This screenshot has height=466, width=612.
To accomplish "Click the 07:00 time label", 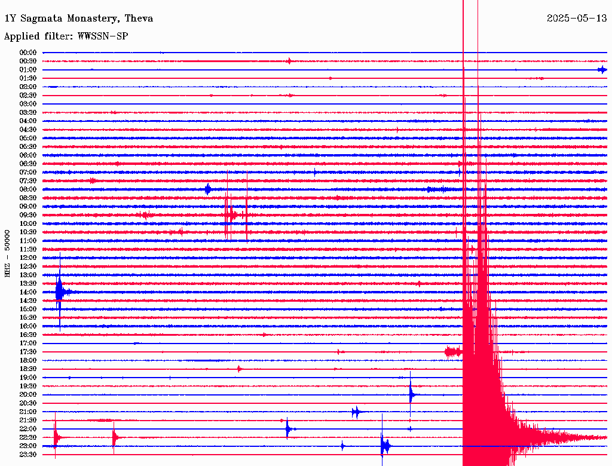I will pyautogui.click(x=28, y=172).
